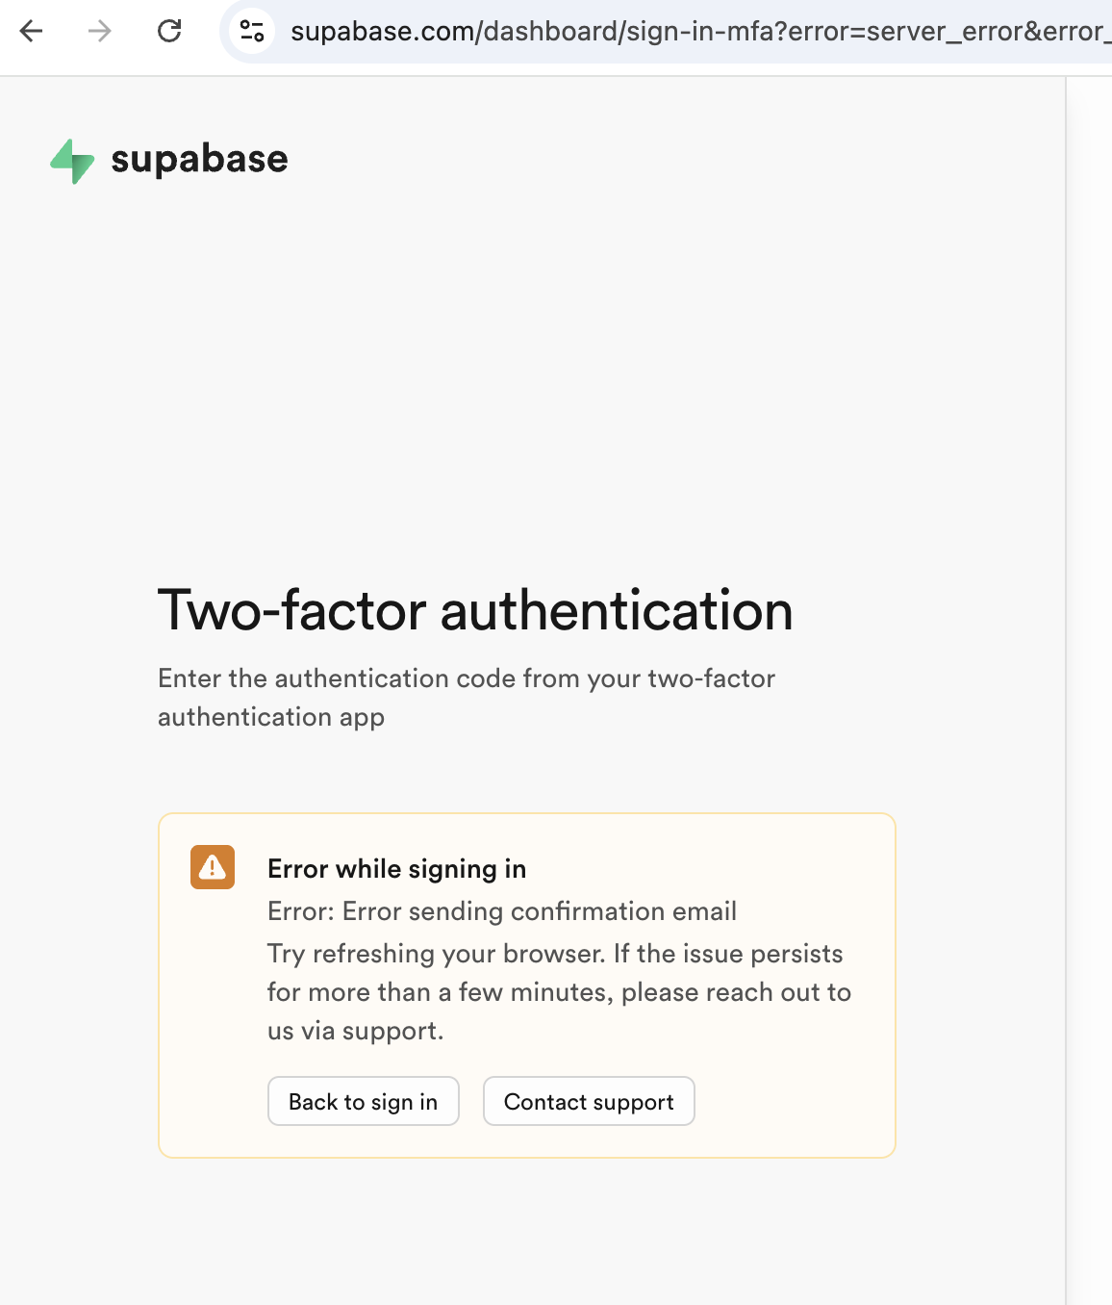Select the Supabase wordmark text logo
Screen dimensions: 1112x1305
199,159
